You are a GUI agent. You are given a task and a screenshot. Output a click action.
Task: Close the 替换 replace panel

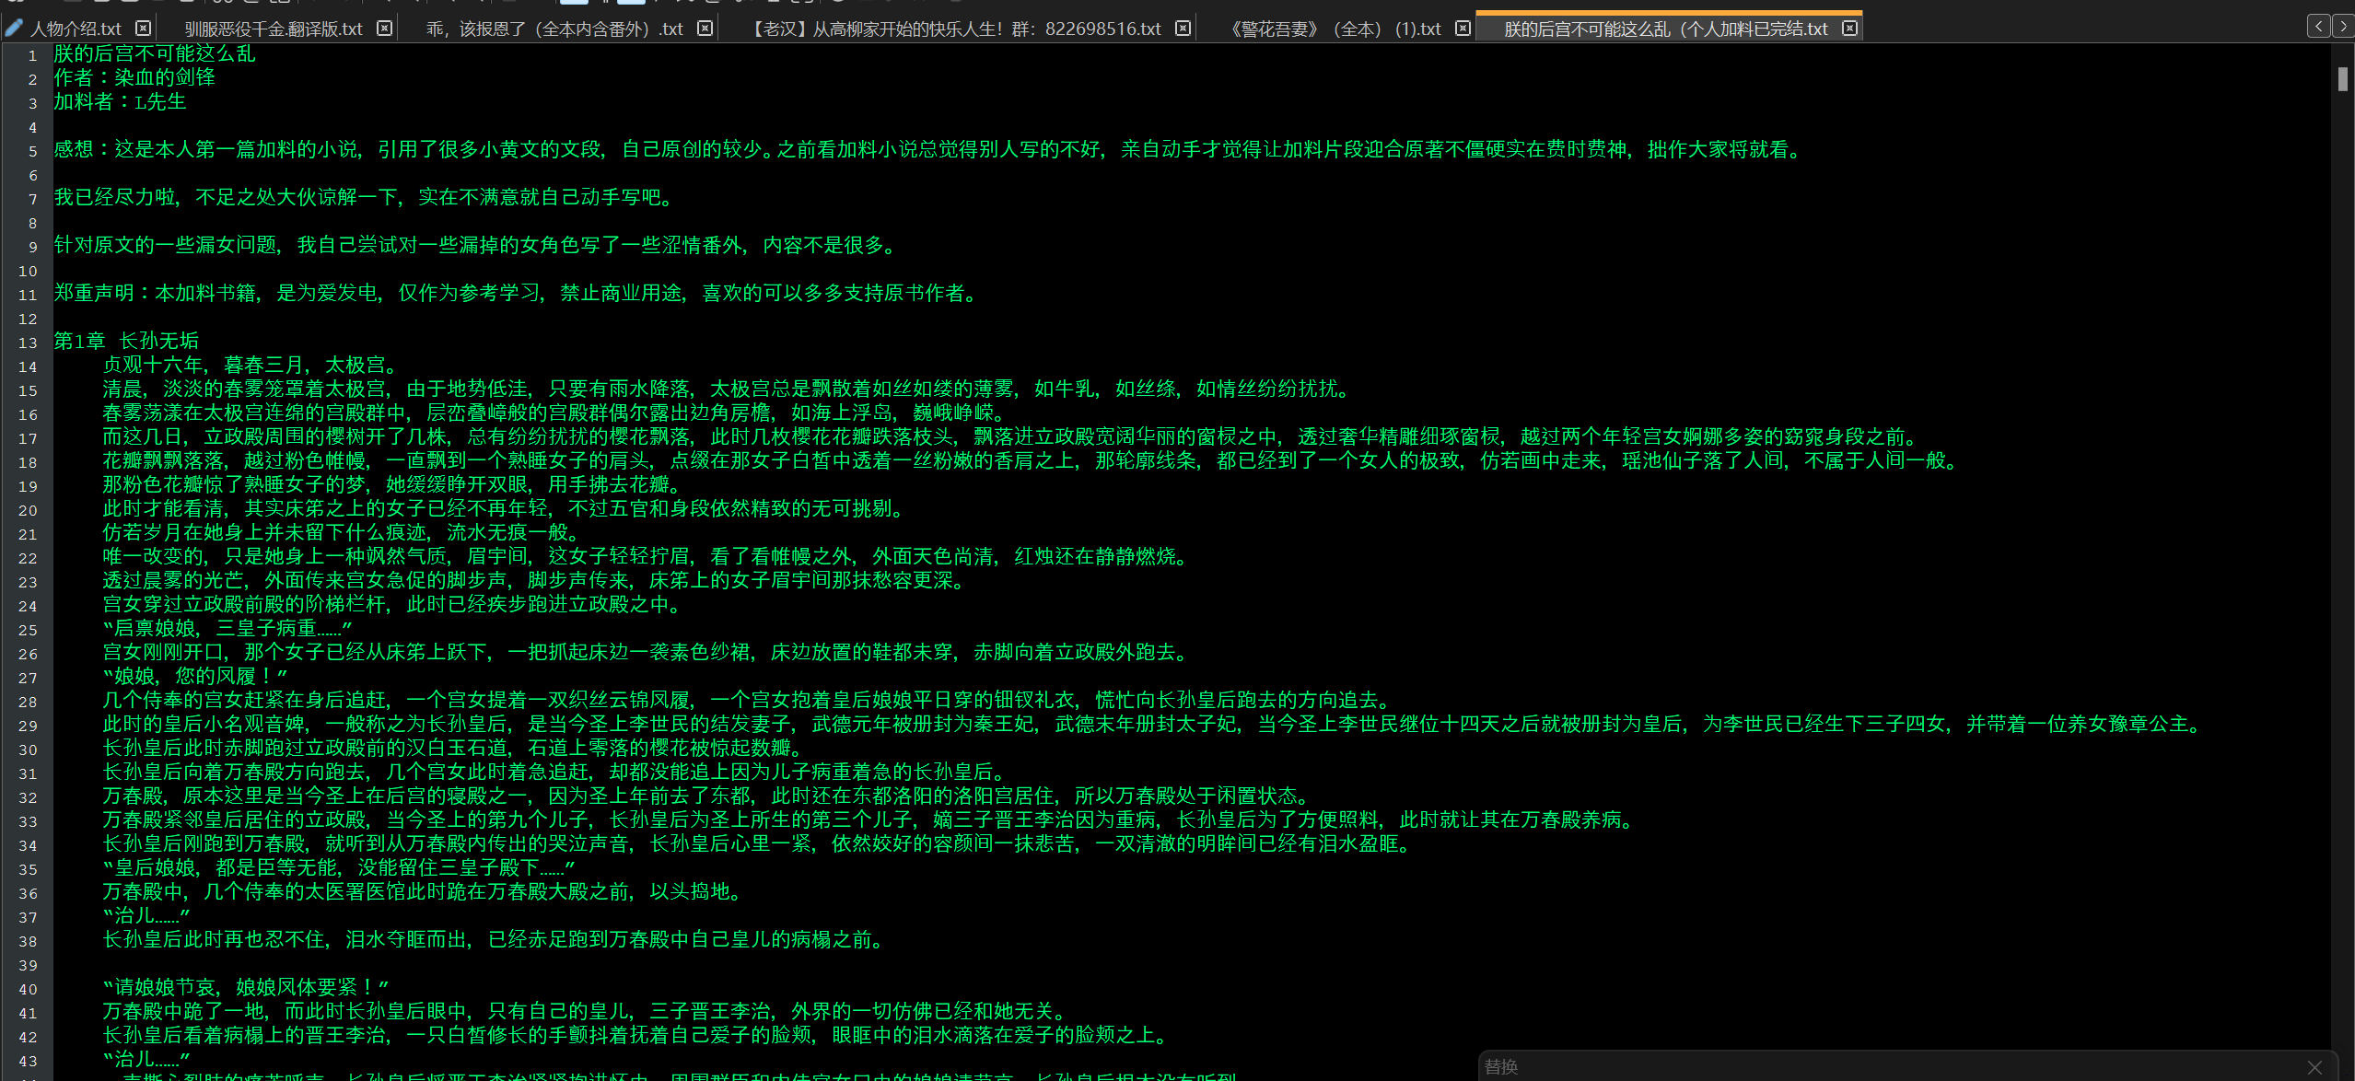[x=2314, y=1066]
